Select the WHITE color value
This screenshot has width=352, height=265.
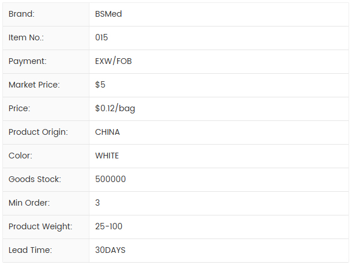click(107, 156)
